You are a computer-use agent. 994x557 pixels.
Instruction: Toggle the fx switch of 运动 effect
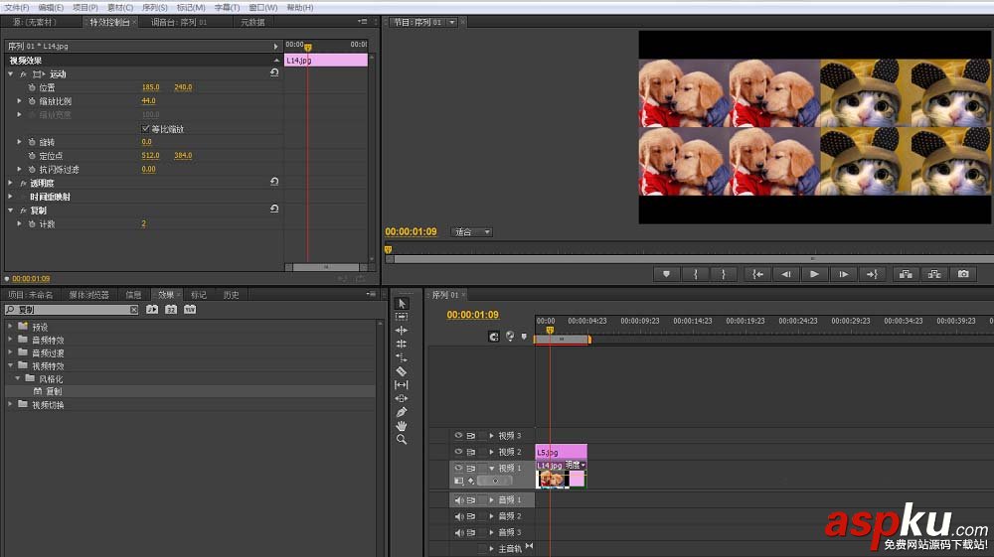click(x=24, y=74)
